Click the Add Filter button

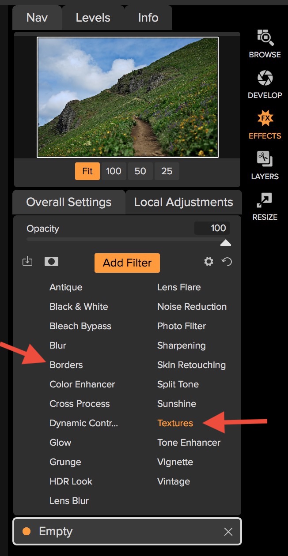[x=127, y=263]
